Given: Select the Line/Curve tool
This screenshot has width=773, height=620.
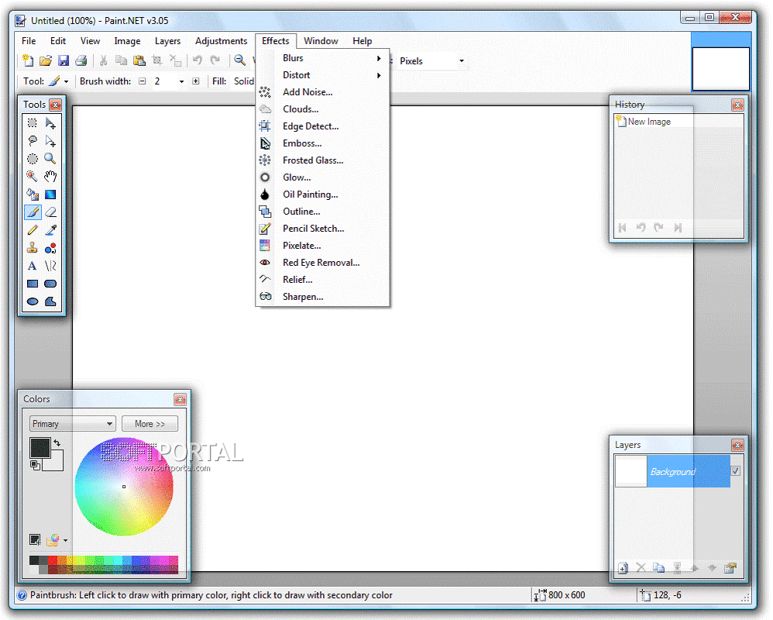Looking at the screenshot, I should pos(50,266).
